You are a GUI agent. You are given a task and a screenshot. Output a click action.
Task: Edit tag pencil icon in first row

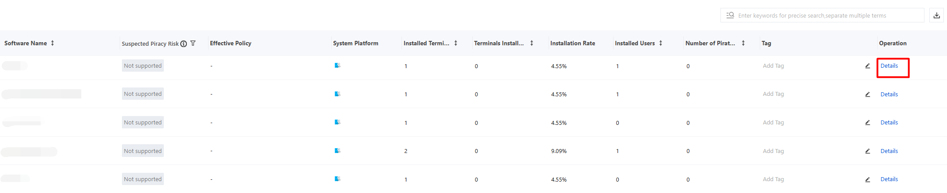[867, 66]
